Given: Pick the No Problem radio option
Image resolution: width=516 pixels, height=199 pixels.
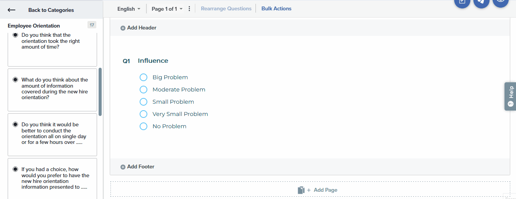Looking at the screenshot, I should pos(143,126).
